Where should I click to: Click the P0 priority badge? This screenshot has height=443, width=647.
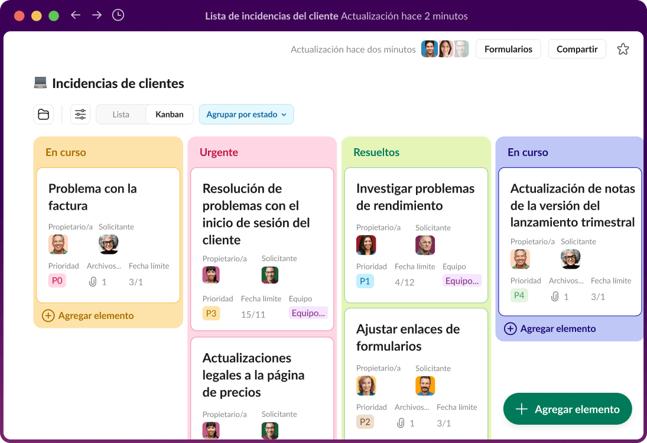57,281
